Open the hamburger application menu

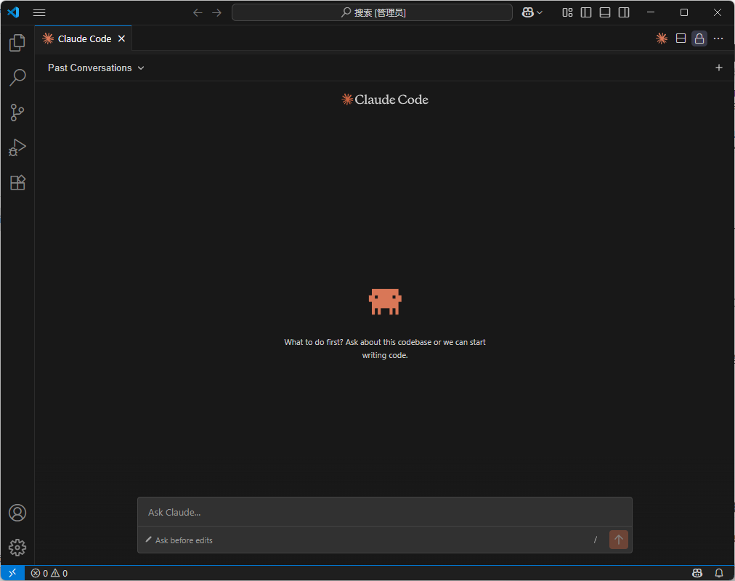pyautogui.click(x=39, y=12)
